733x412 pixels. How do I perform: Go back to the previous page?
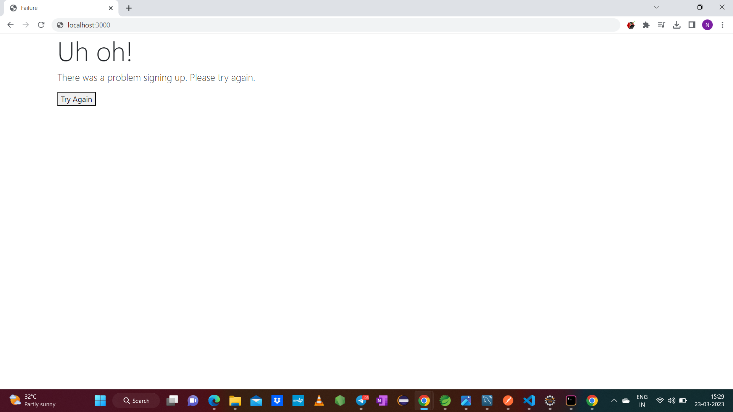(10, 25)
